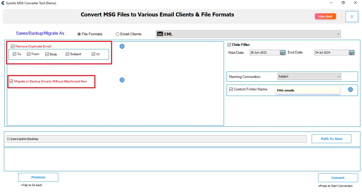Click the 'Naming Convention' label
This screenshot has height=193, width=362.
(x=245, y=77)
